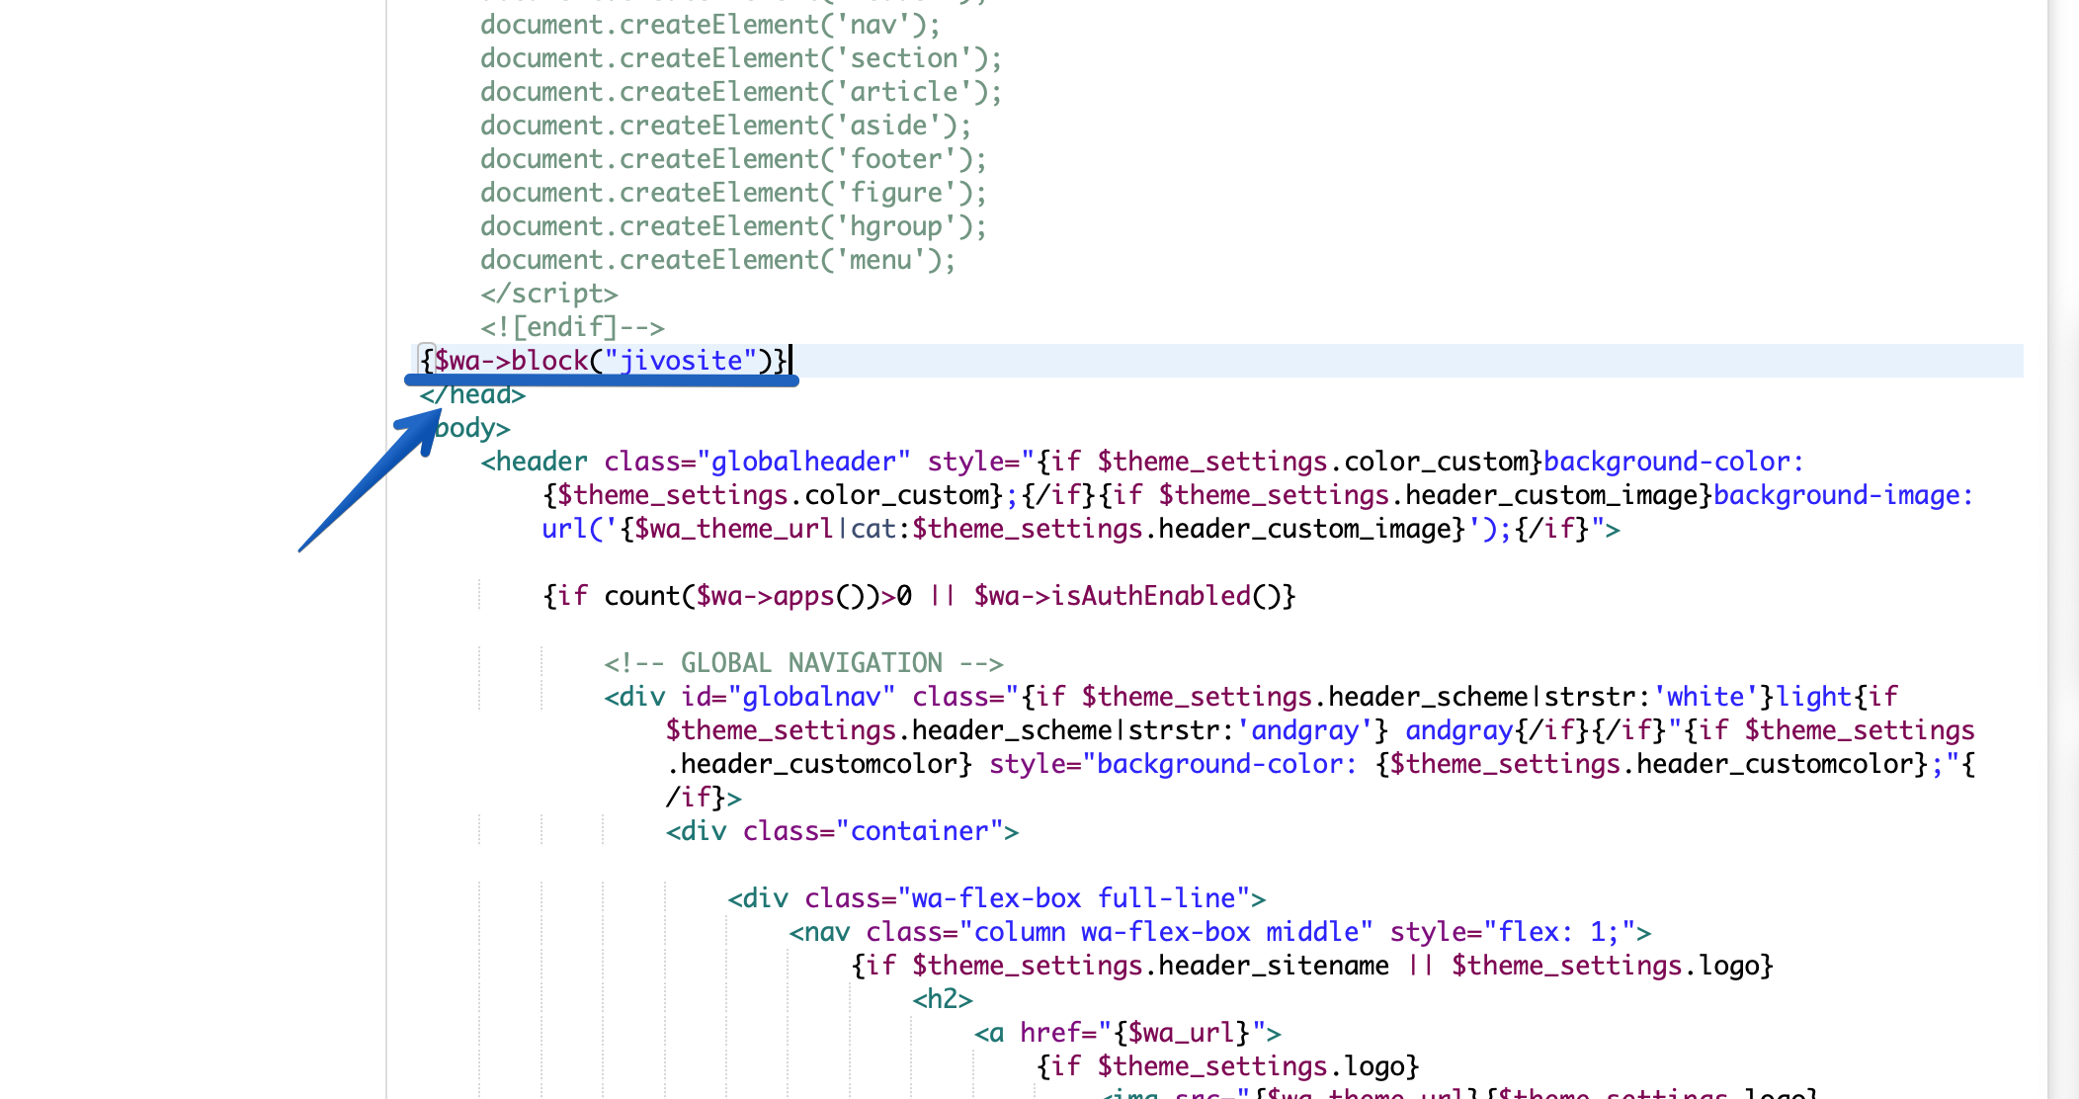Click the line document.createElement('article');
Screen dimensions: 2079x1099
point(741,92)
